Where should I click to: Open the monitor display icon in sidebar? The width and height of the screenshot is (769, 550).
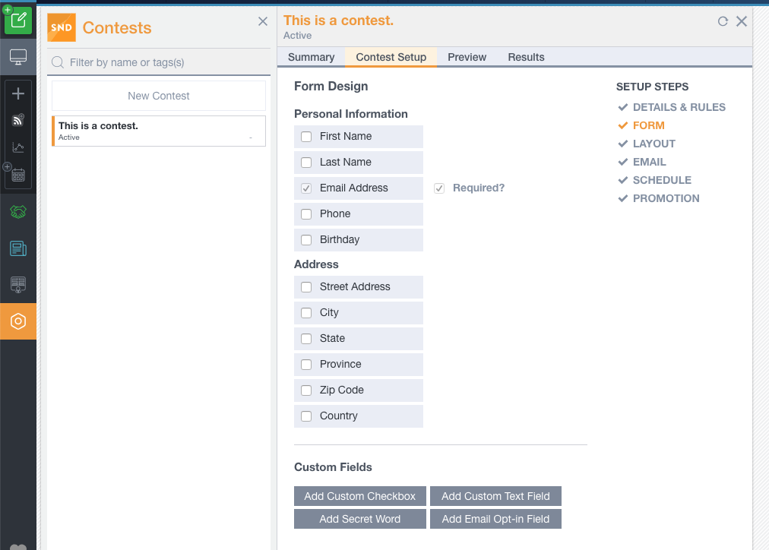pyautogui.click(x=18, y=57)
